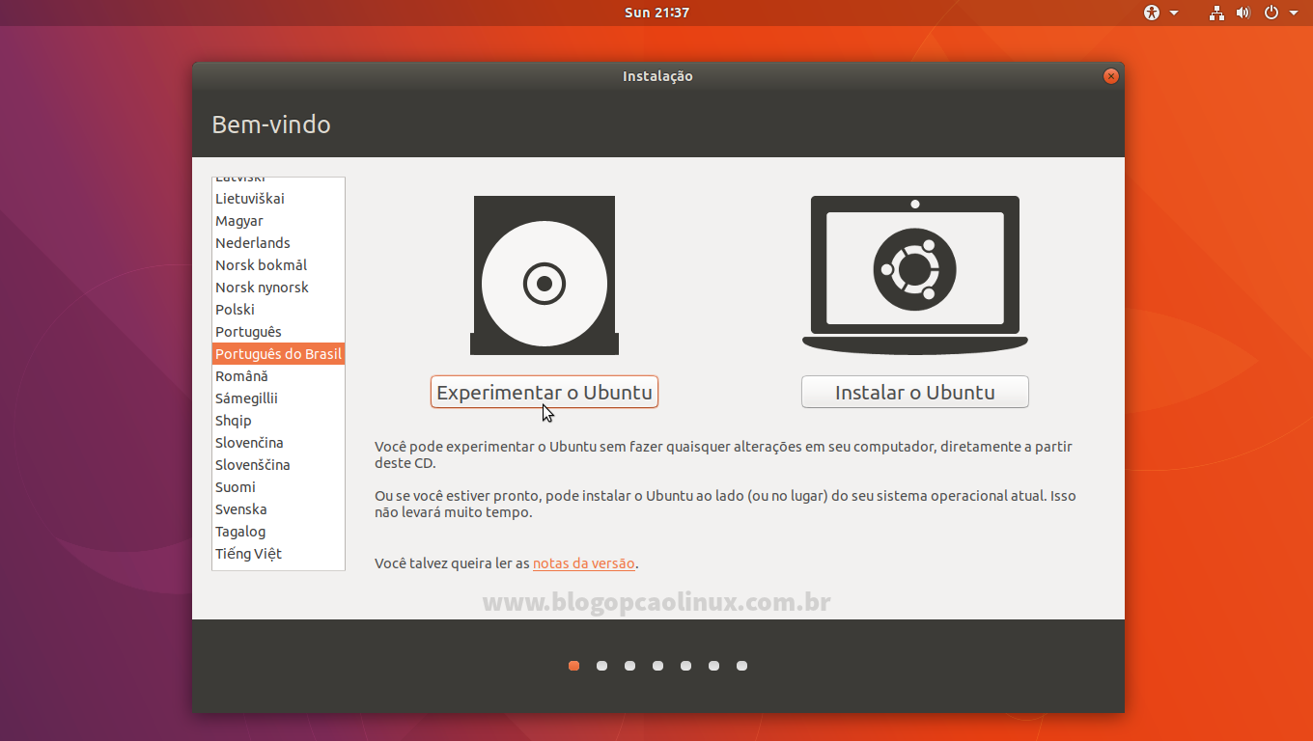The width and height of the screenshot is (1313, 741).
Task: Click the Experimentar o Ubuntu button
Action: pyautogui.click(x=544, y=392)
